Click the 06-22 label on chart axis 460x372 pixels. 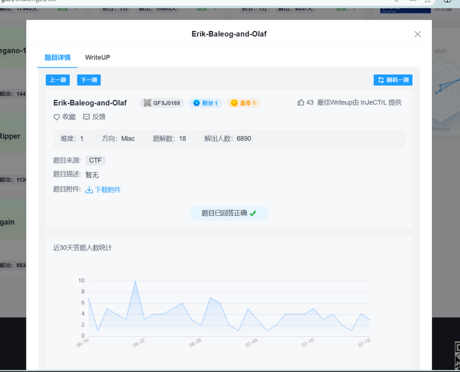pyautogui.click(x=139, y=343)
